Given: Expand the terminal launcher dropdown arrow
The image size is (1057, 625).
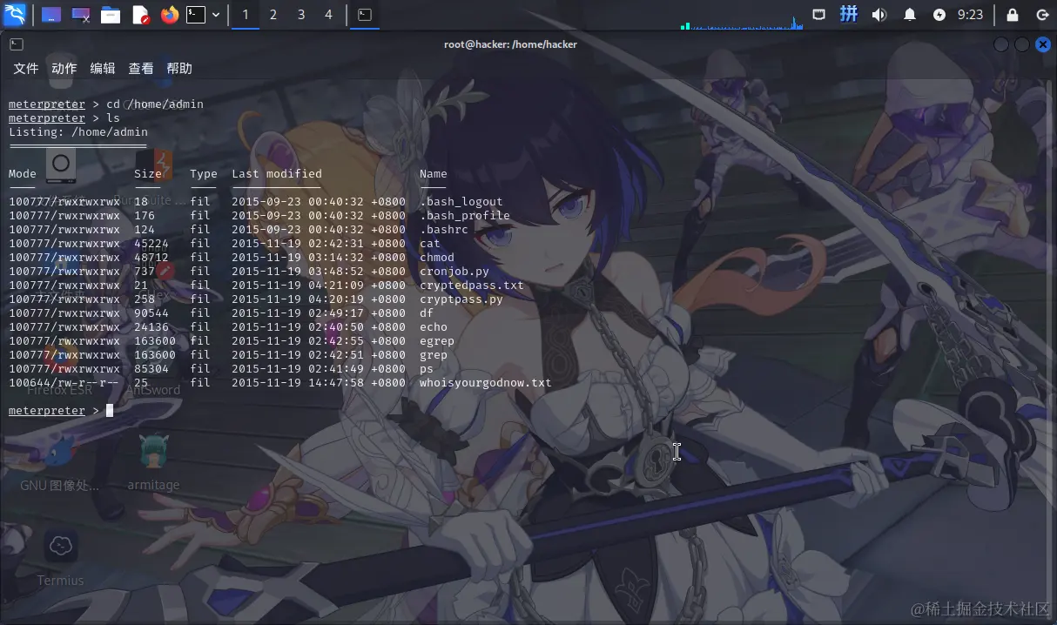Looking at the screenshot, I should pos(216,15).
